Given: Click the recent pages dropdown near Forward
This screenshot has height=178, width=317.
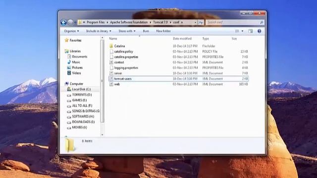Looking at the screenshot, I should (75, 22).
